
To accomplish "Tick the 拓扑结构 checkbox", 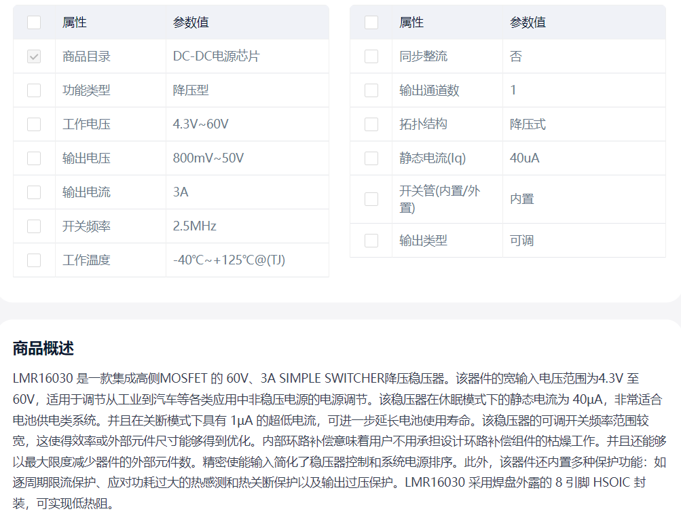I will coord(371,124).
